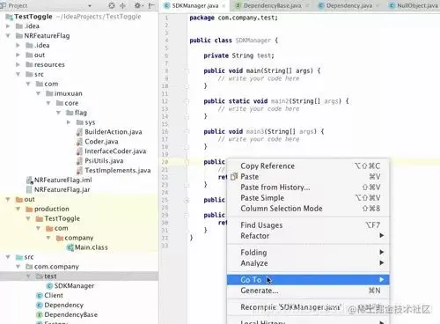The image size is (440, 324).
Task: Select TestImplements.java file icon
Action: pyautogui.click(x=79, y=171)
